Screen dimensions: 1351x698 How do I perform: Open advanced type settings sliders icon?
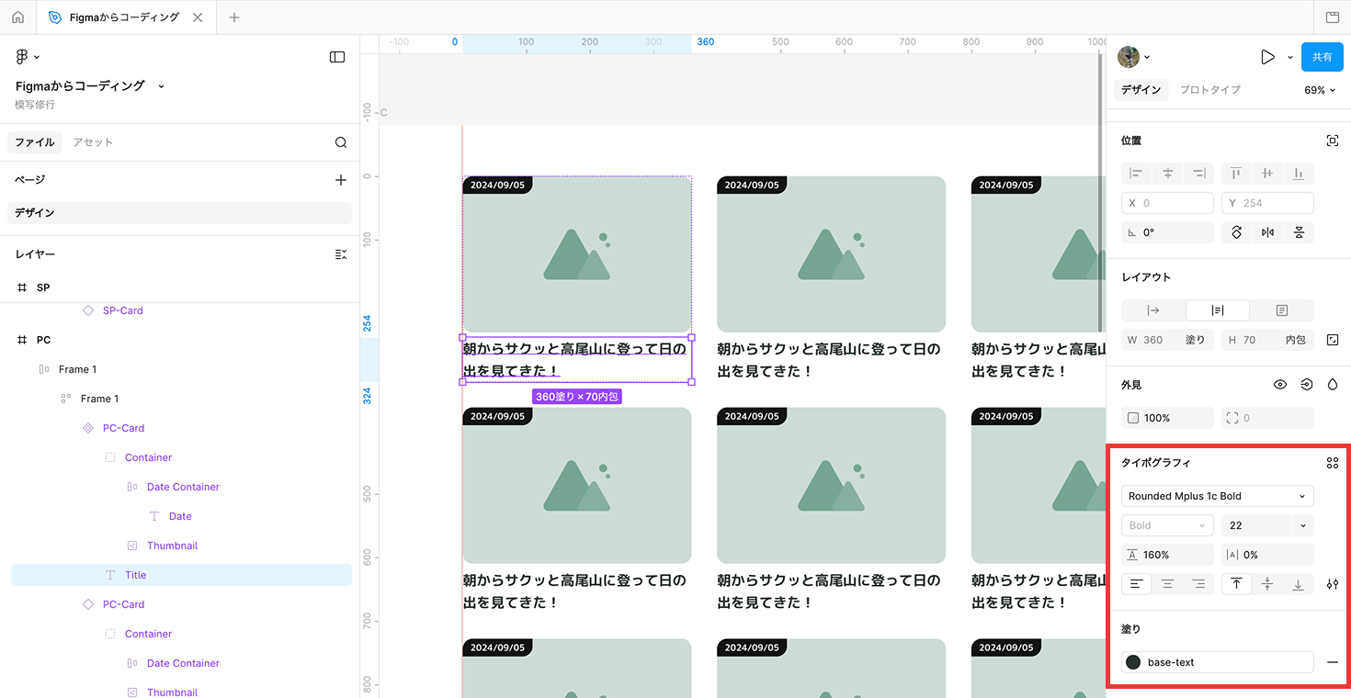click(x=1333, y=584)
